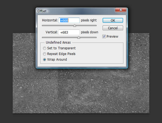Click the Vertical offset input field

coord(69,32)
